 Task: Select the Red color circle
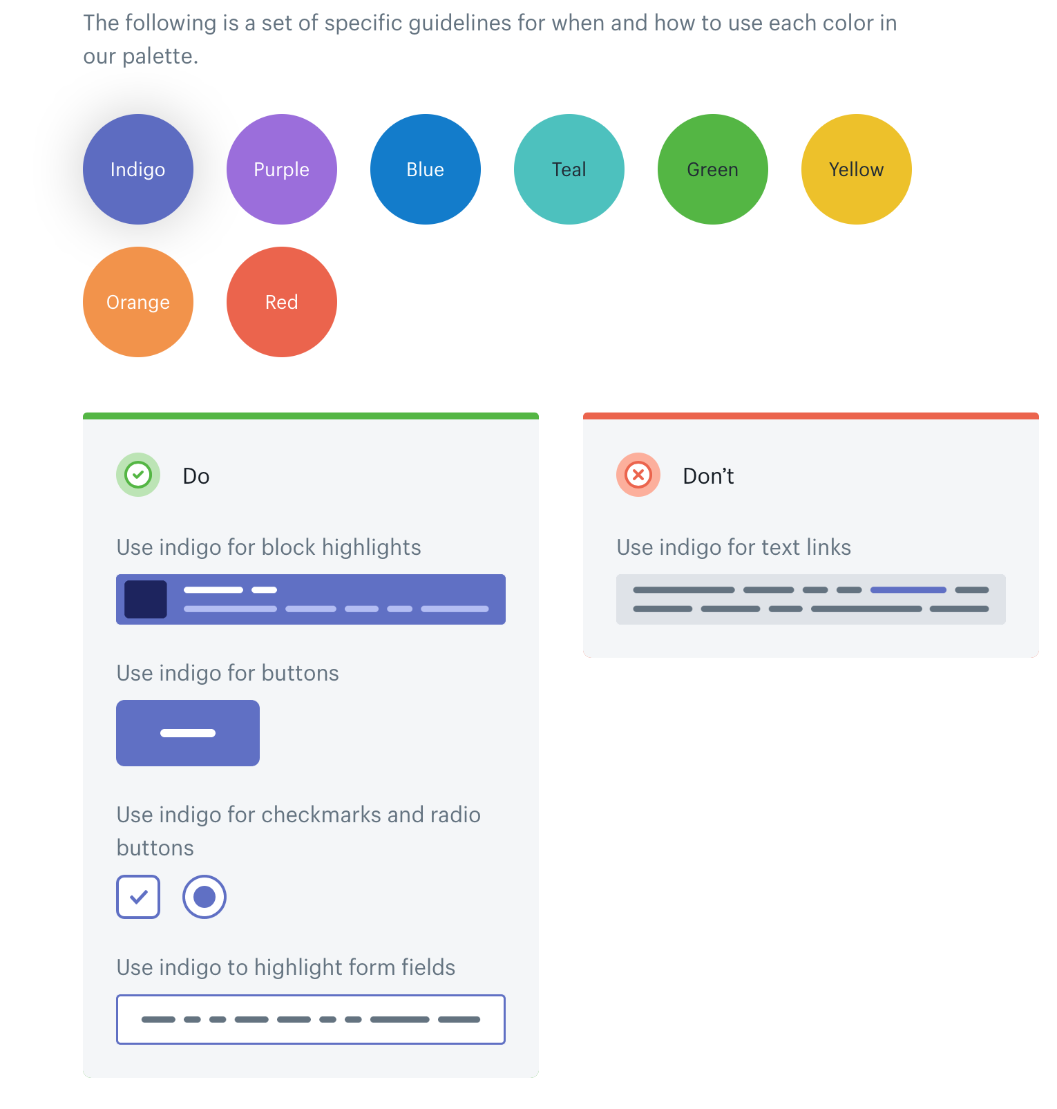[282, 301]
